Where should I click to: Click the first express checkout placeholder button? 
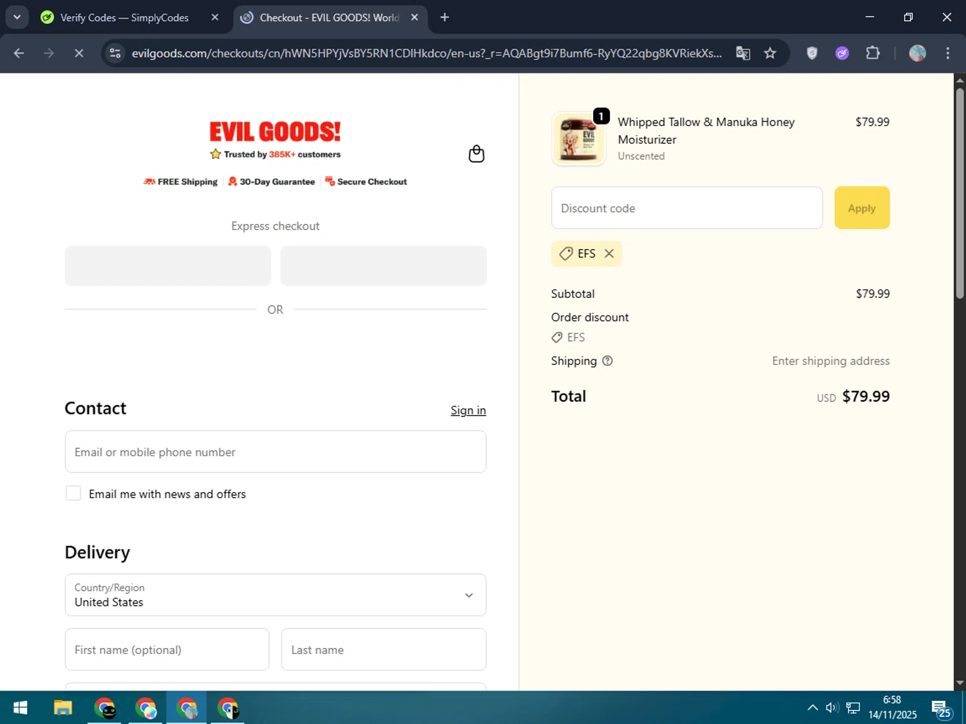click(167, 266)
